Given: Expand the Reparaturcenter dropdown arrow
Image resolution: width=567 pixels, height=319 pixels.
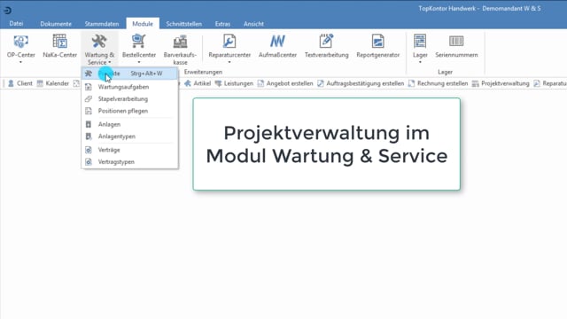Looking at the screenshot, I should 229,62.
